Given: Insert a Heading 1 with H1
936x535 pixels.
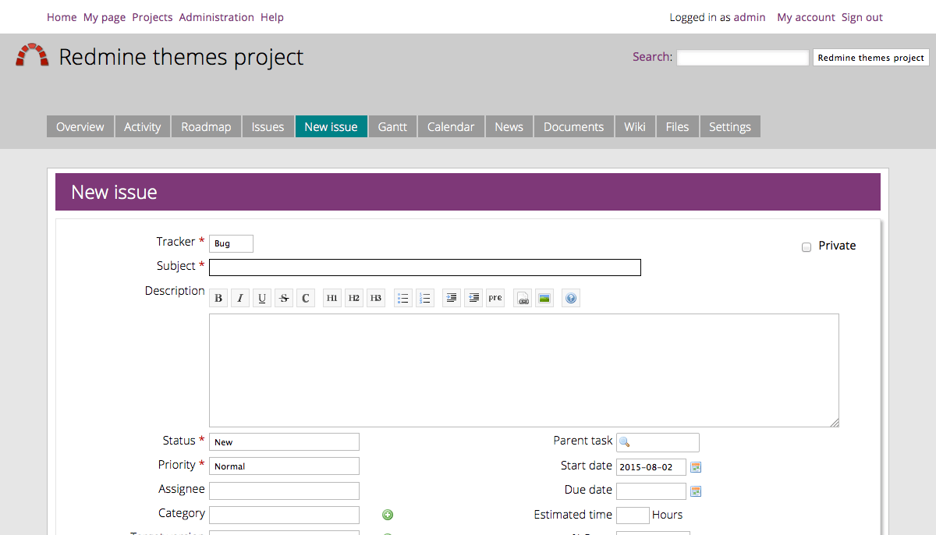Looking at the screenshot, I should pos(332,298).
